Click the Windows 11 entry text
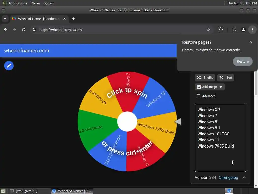 pos(208,140)
